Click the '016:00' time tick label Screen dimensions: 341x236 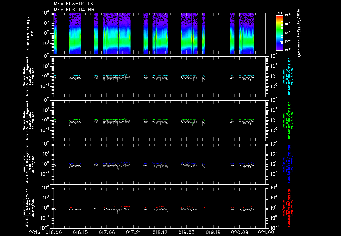click(x=54, y=232)
